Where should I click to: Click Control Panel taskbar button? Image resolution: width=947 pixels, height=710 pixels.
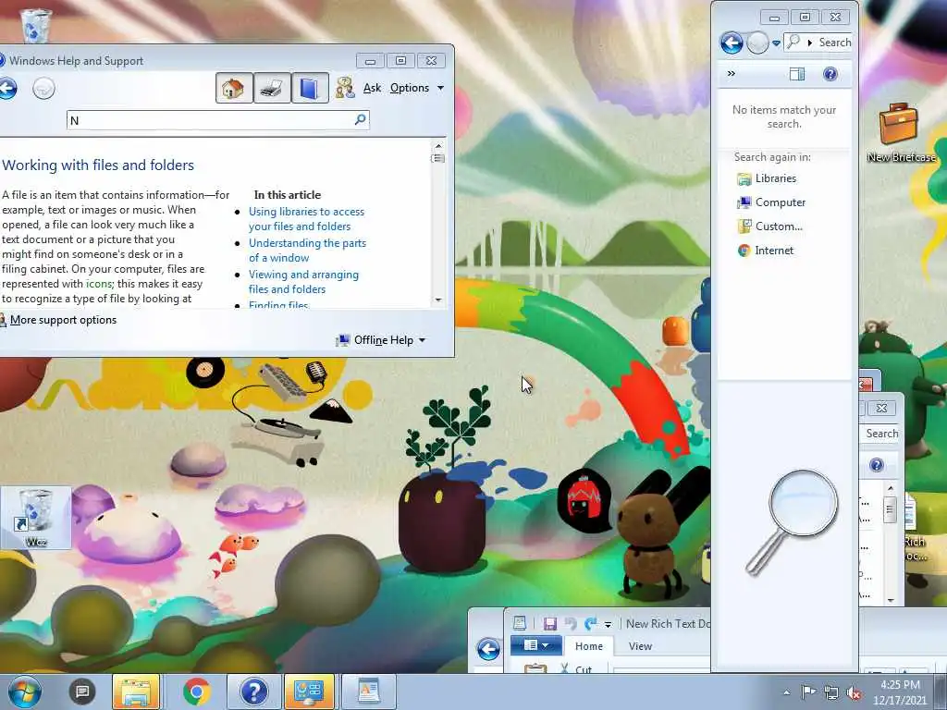pyautogui.click(x=309, y=692)
